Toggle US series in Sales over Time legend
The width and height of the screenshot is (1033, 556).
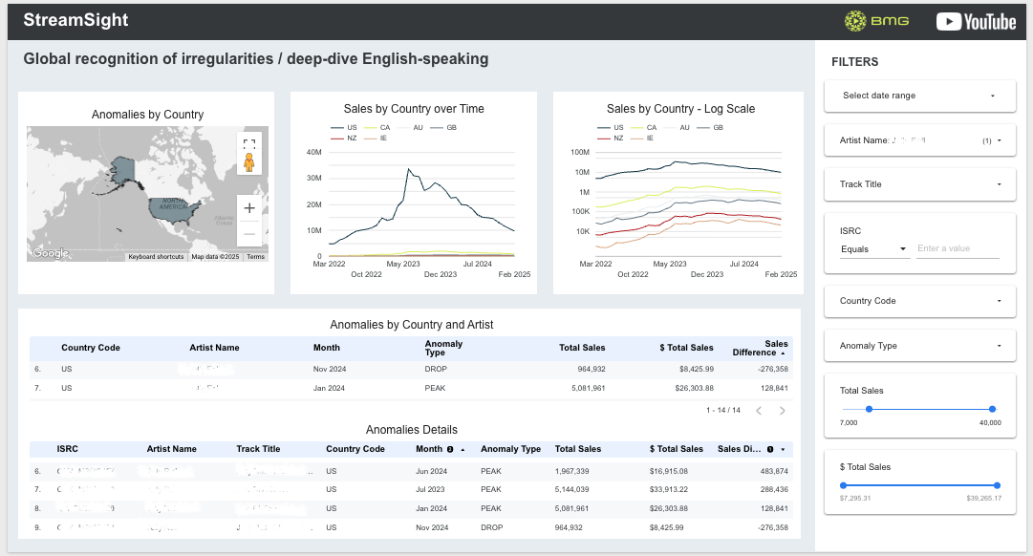click(x=344, y=127)
